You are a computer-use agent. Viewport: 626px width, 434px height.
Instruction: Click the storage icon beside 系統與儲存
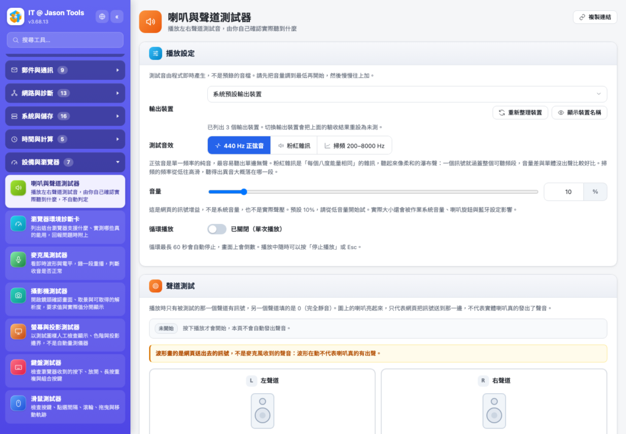point(15,117)
